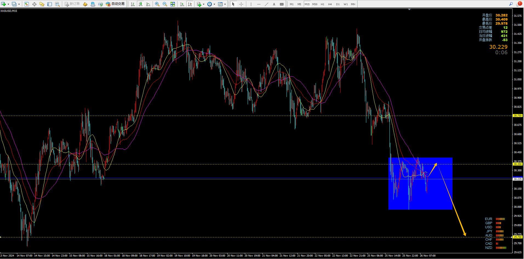Image resolution: width=524 pixels, height=259 pixels.
Task: Click the 0:06 candle countdown timer
Action: pyautogui.click(x=501, y=52)
